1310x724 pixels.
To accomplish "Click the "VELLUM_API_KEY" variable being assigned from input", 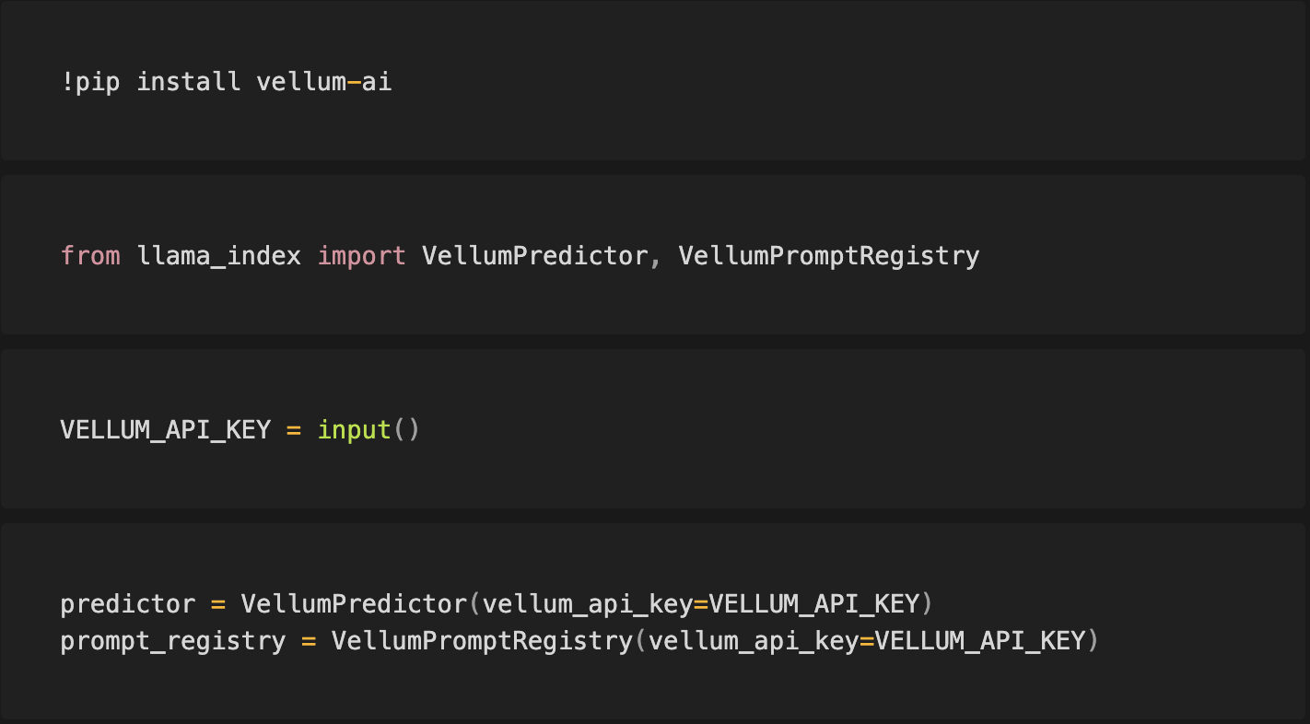I will pos(166,430).
